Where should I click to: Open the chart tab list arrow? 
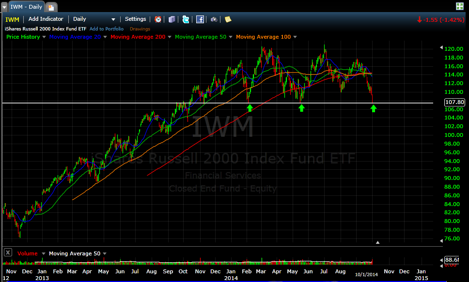(x=4, y=7)
